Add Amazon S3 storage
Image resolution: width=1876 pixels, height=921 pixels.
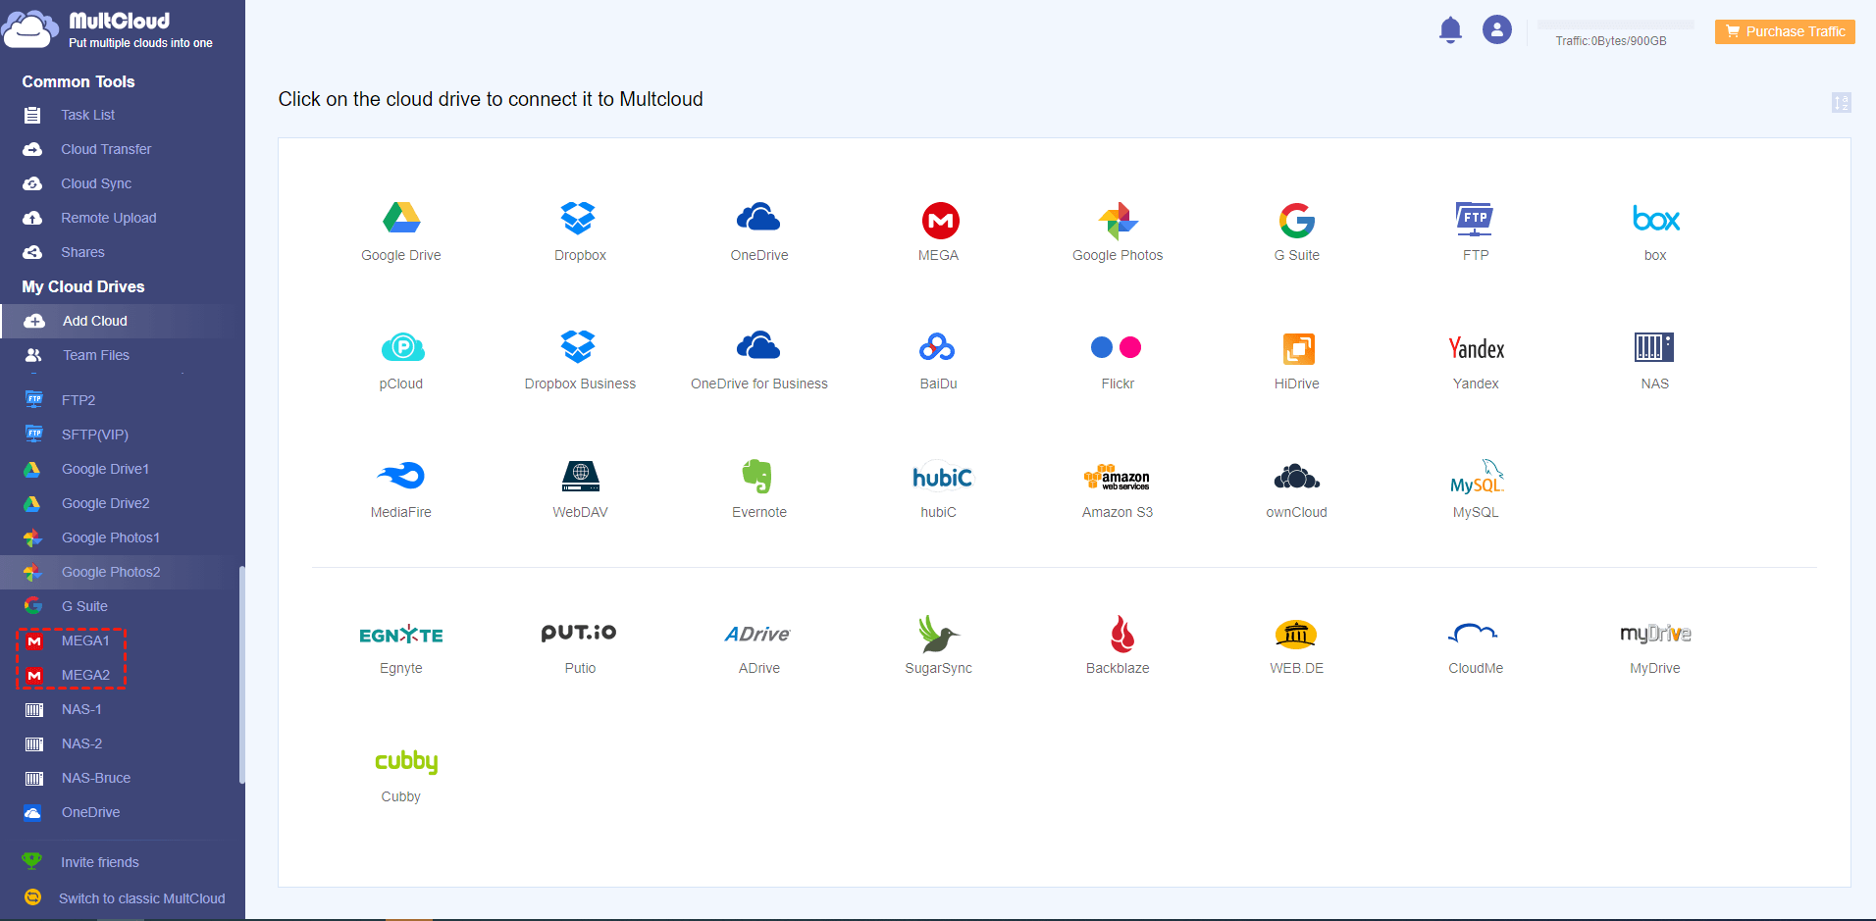coord(1118,488)
